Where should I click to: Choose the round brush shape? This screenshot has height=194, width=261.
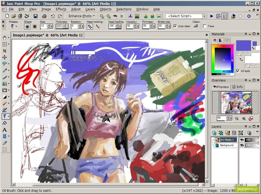[27, 26]
